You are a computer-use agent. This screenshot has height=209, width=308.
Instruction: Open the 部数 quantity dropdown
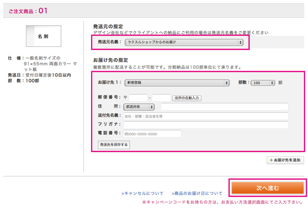click(263, 82)
